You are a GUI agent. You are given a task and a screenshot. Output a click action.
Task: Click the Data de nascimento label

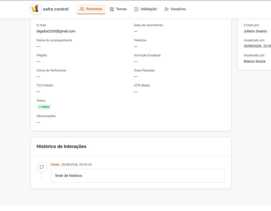148,25
